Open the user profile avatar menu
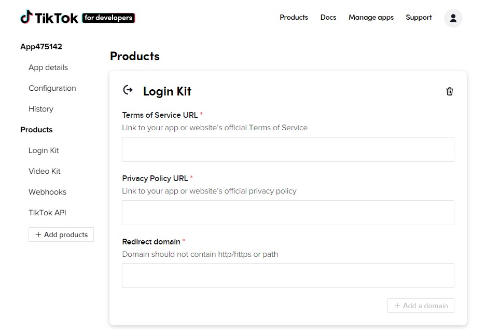The height and width of the screenshot is (330, 486). click(x=453, y=18)
